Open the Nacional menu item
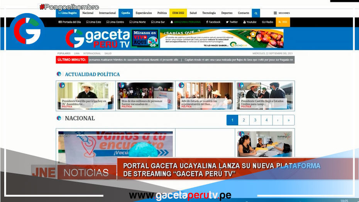The width and height of the screenshot is (359, 202). (x=88, y=13)
